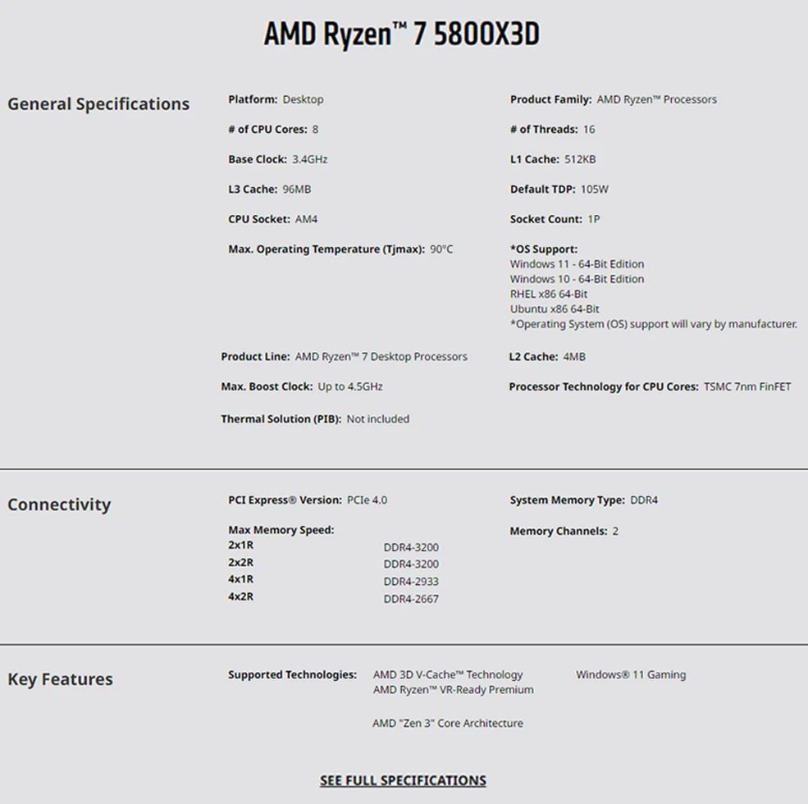808x804 pixels.
Task: Click the Connectivity section heading
Action: 59,504
